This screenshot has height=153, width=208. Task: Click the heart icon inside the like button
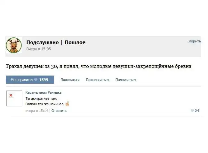coord(36,80)
